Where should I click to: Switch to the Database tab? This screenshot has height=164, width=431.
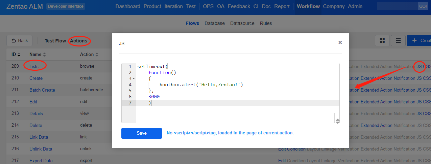(215, 23)
